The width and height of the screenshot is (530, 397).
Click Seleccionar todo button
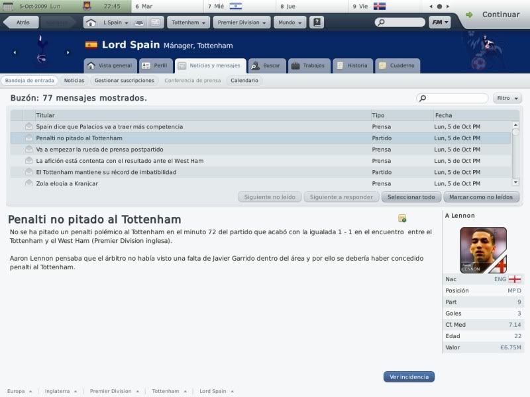pos(411,197)
